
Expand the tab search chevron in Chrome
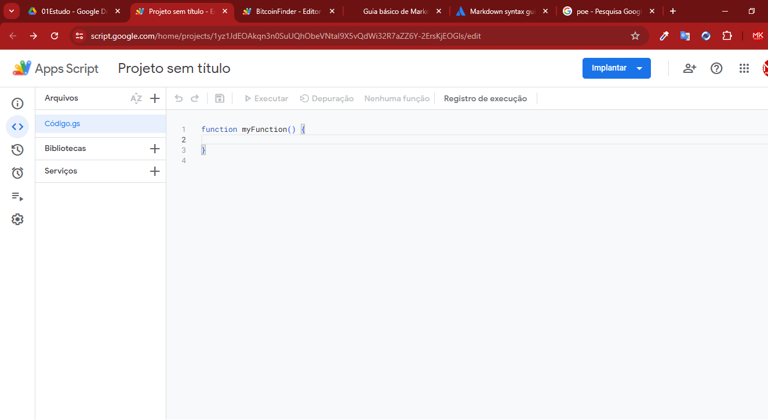coord(11,11)
